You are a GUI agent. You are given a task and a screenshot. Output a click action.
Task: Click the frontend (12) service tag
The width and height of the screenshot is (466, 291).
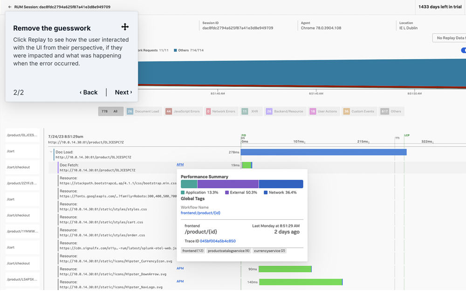click(193, 251)
